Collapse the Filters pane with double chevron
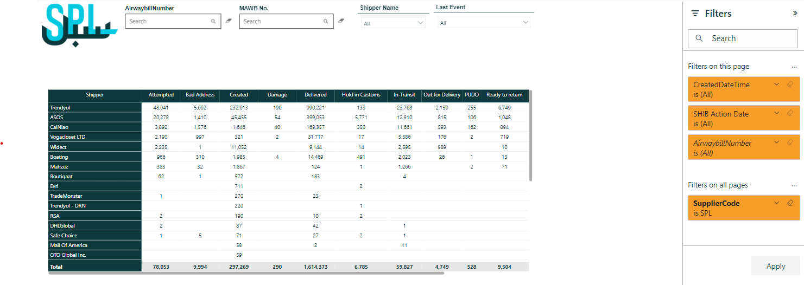Image resolution: width=804 pixels, height=285 pixels. point(795,14)
